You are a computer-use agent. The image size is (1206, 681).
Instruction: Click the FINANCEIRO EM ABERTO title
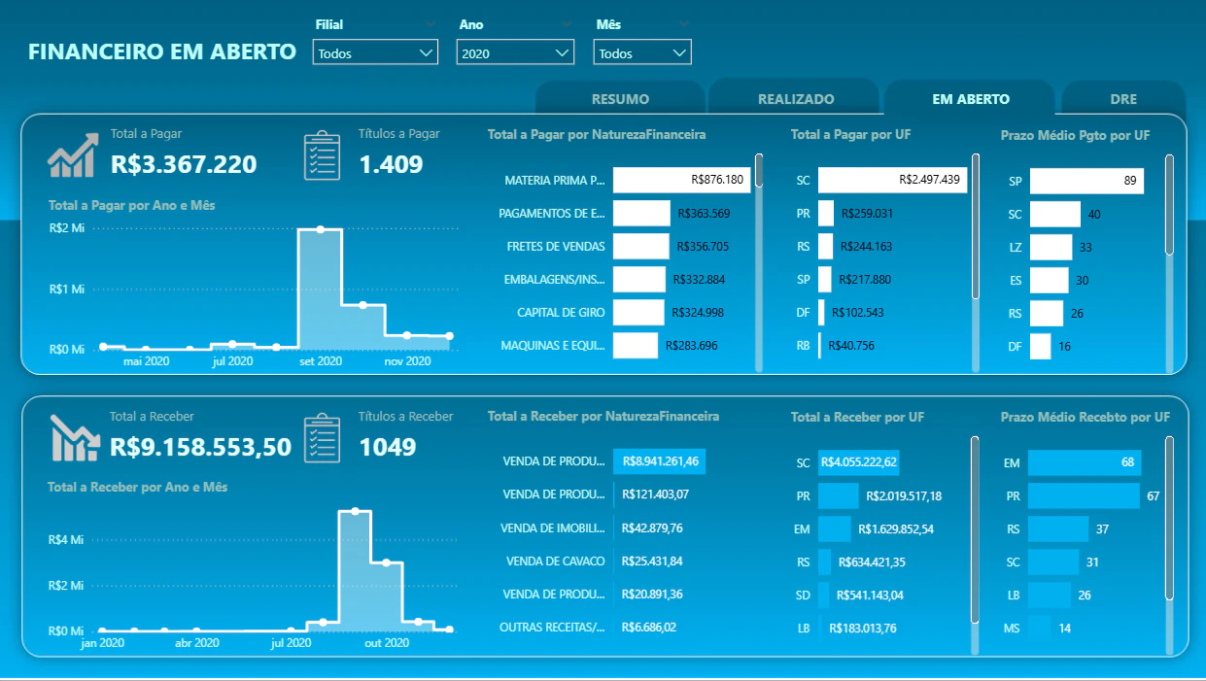[162, 51]
